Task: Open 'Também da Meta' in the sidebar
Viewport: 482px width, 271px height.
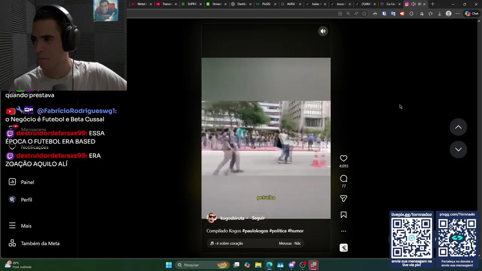Action: (35, 244)
